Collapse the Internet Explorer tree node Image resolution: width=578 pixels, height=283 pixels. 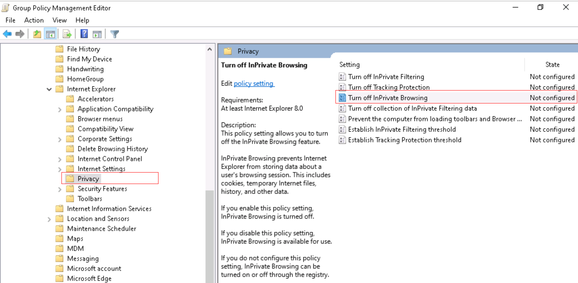tap(49, 89)
